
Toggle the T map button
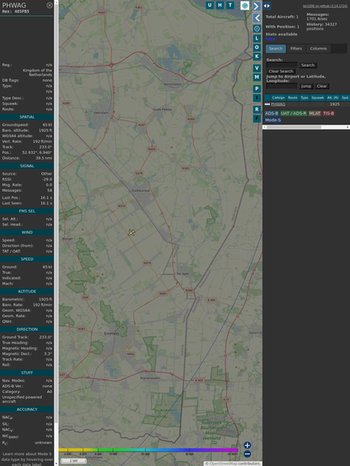[230, 5]
